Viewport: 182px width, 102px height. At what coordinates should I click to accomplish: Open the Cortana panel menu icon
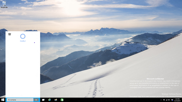[9, 34]
